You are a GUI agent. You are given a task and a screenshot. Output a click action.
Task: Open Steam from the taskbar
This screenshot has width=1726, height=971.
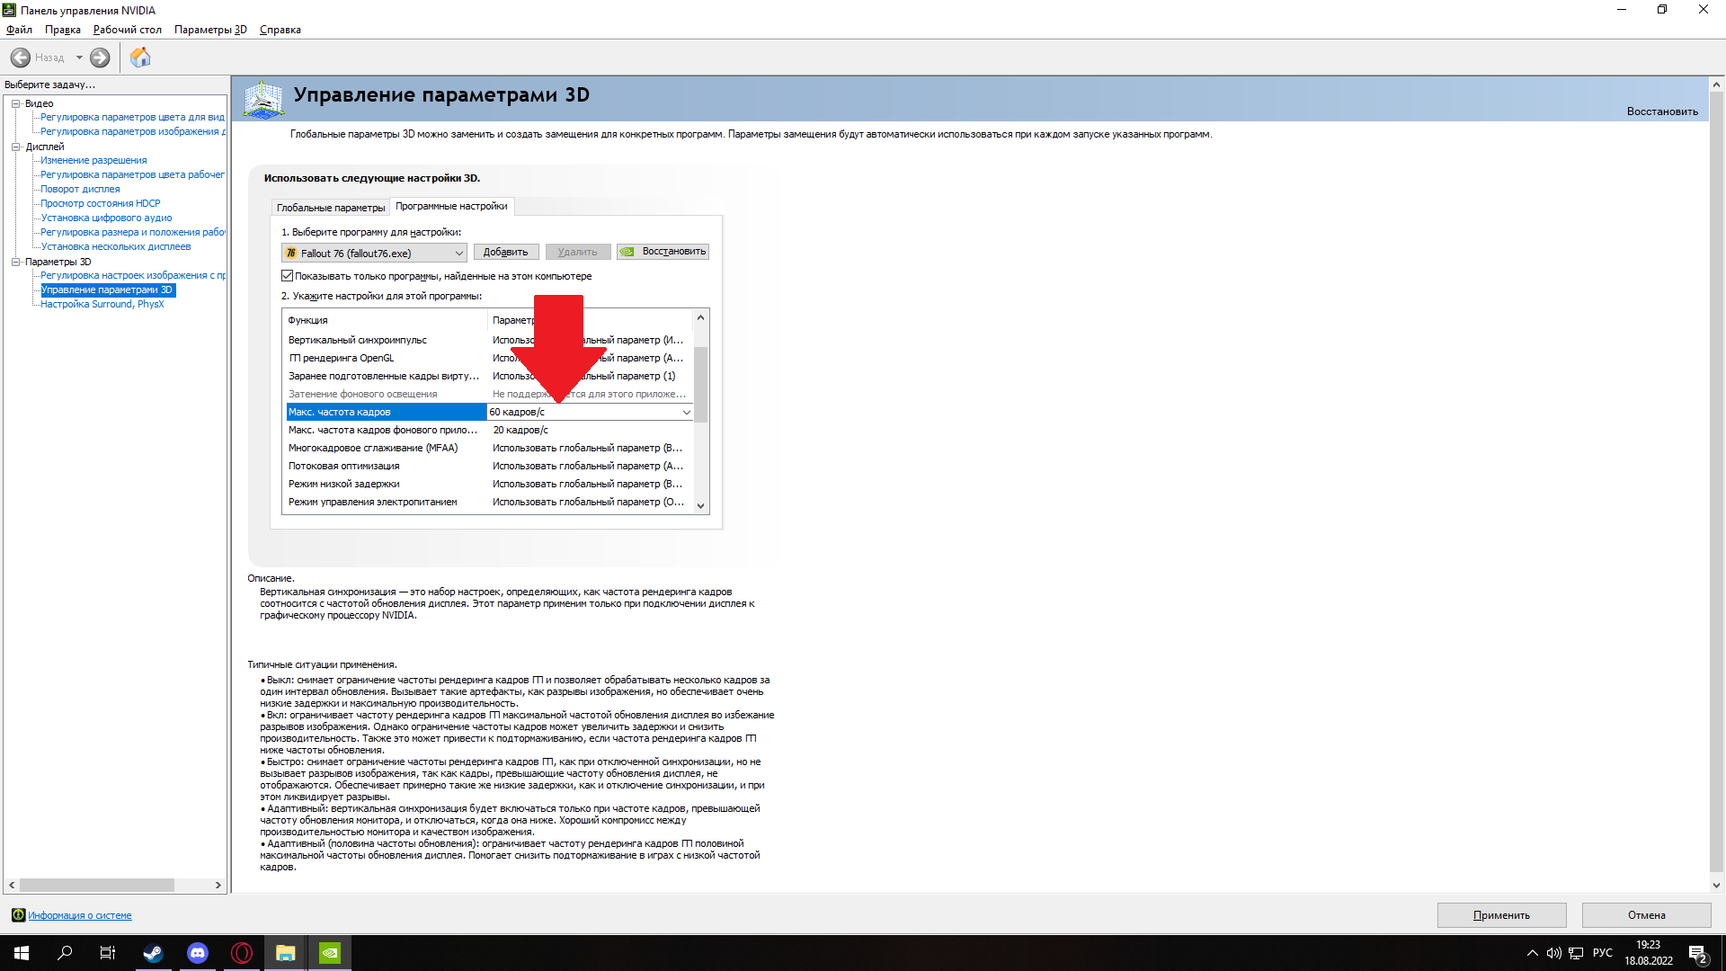coord(153,953)
